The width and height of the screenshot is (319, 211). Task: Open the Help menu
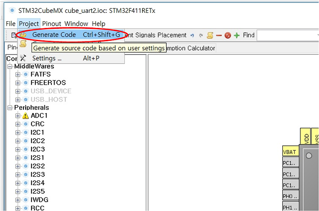[x=98, y=24]
